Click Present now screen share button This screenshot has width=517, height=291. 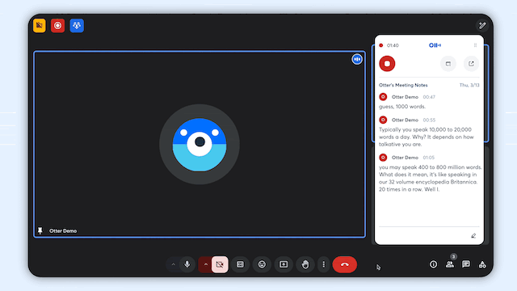(284, 264)
